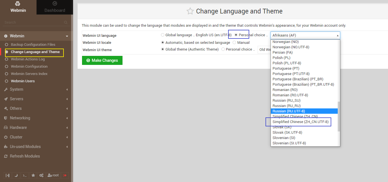Choose Russian (RU.UTF-8) option
This screenshot has width=388, height=182.
point(304,111)
